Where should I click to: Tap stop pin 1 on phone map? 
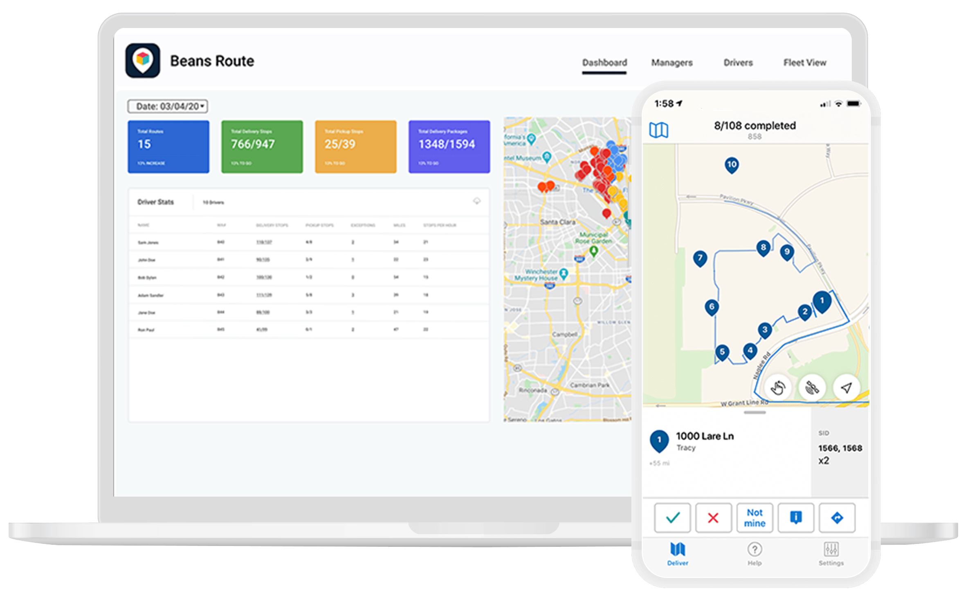[x=822, y=302]
